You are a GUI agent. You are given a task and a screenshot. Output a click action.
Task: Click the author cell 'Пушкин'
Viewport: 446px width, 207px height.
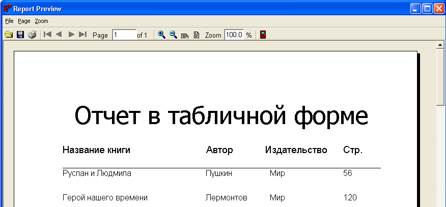(219, 173)
